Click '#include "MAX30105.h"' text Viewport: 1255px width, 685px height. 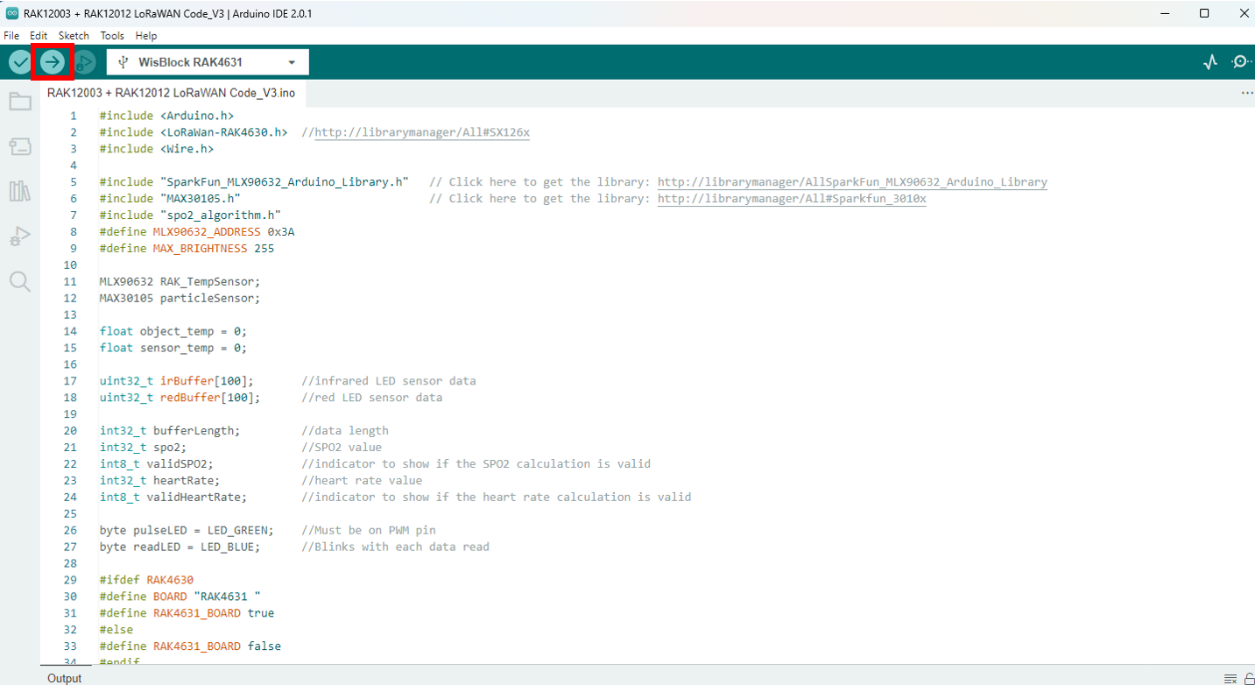(170, 199)
